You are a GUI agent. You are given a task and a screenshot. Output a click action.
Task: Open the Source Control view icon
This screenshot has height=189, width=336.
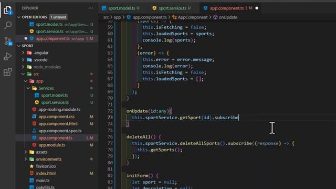pyautogui.click(x=8, y=41)
